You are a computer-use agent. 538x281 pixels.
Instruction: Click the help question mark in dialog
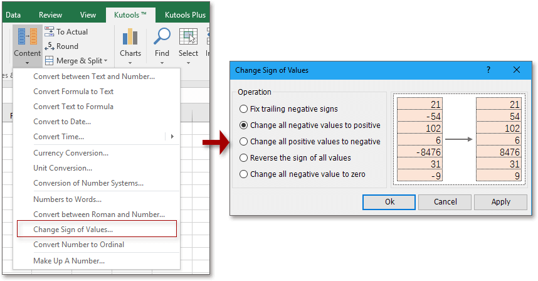pyautogui.click(x=488, y=70)
